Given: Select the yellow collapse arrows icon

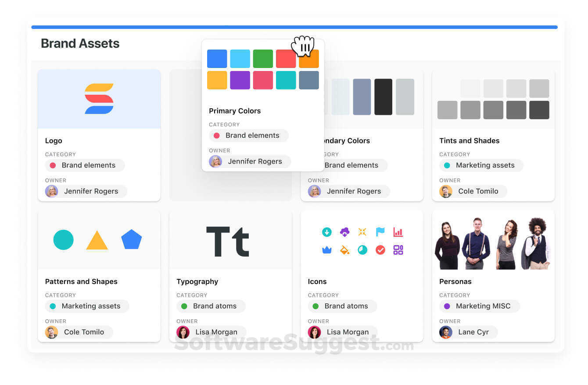Looking at the screenshot, I should (362, 232).
